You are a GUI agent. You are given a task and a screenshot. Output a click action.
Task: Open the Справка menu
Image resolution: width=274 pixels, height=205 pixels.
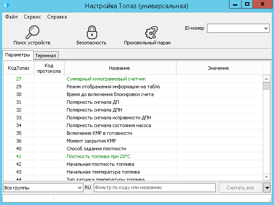pos(57,17)
